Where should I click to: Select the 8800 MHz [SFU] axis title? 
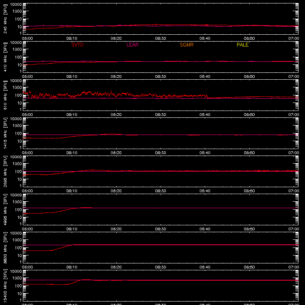click(x=5, y=247)
